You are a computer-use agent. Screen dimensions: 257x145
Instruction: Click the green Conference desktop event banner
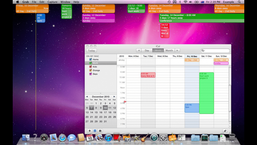[201, 18]
